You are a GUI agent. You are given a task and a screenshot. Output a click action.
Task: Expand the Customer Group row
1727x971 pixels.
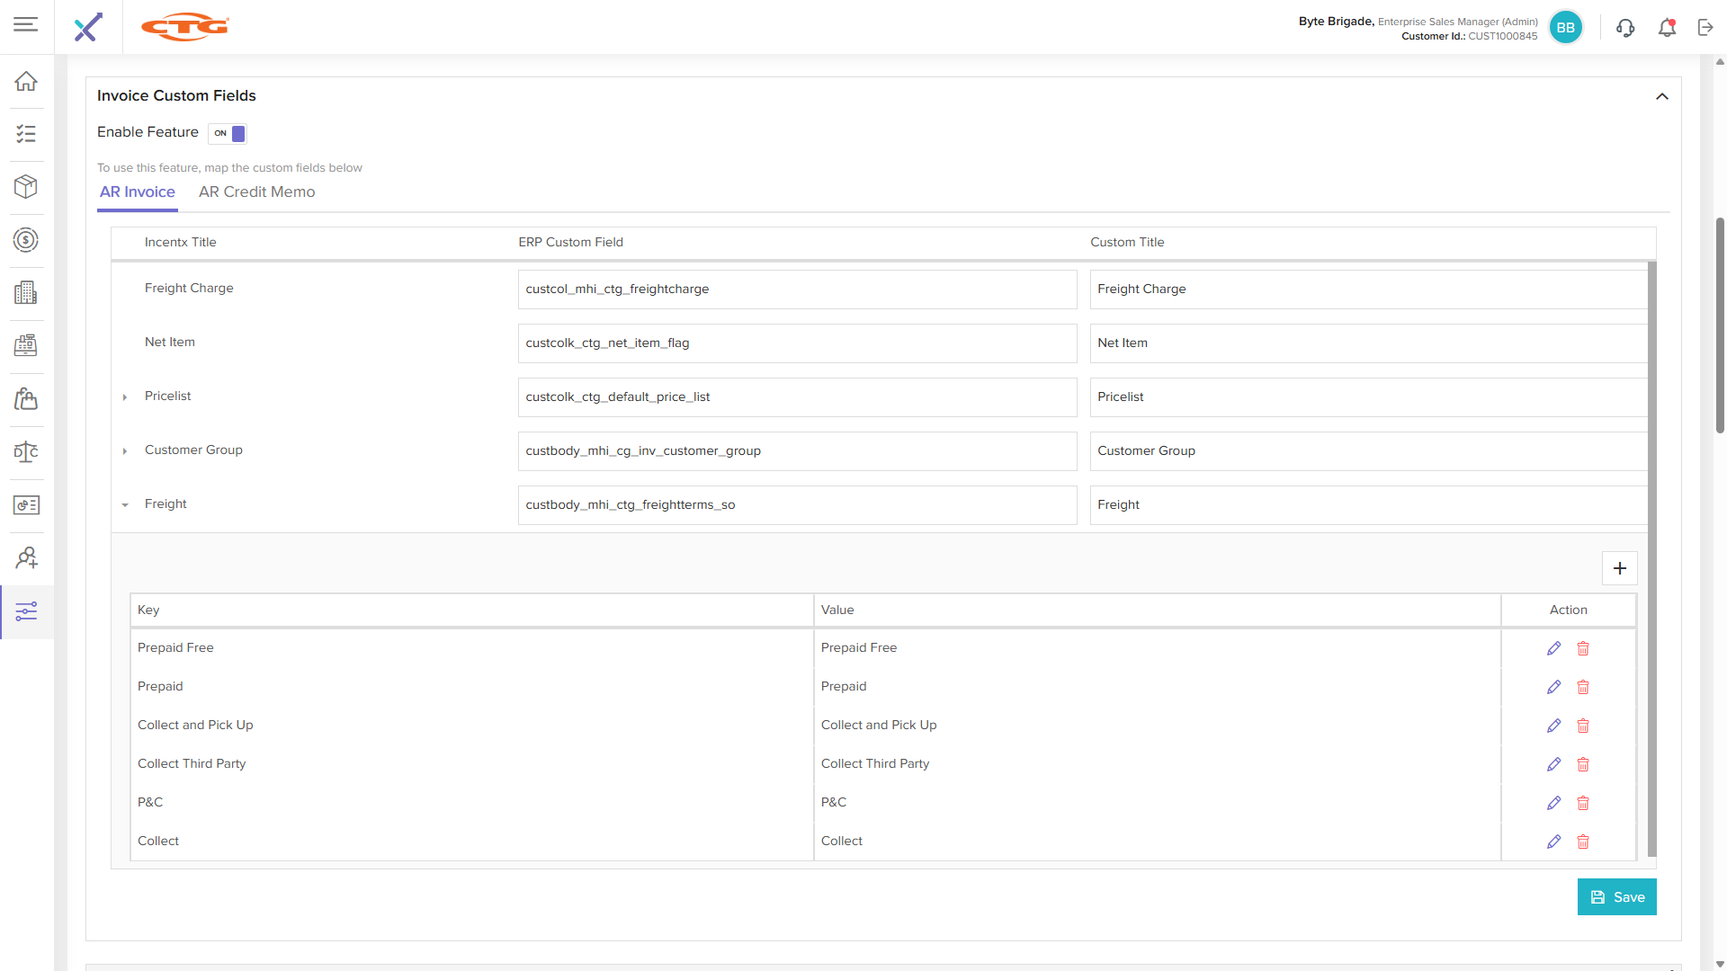pyautogui.click(x=125, y=450)
